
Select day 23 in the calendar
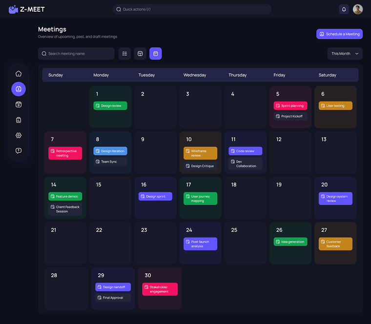click(x=155, y=243)
